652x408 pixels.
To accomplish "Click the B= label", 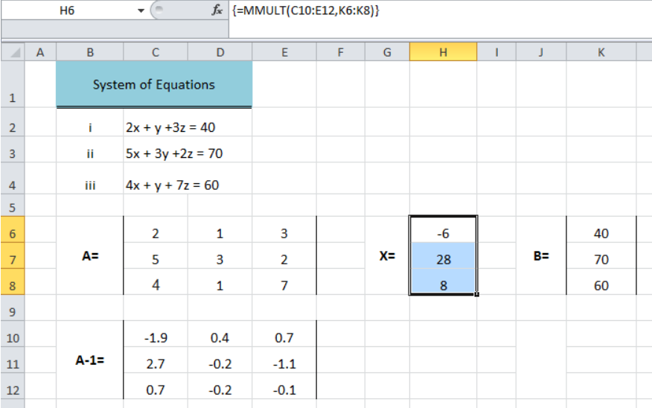I will (541, 256).
